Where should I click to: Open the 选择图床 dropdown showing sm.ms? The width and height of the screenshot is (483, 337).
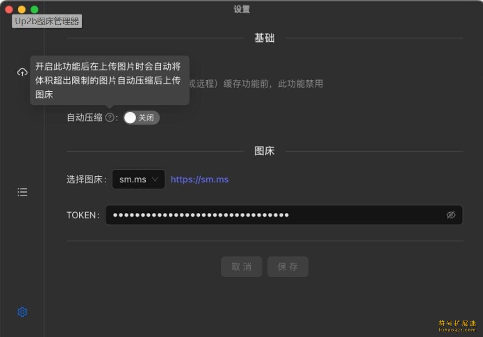[138, 179]
